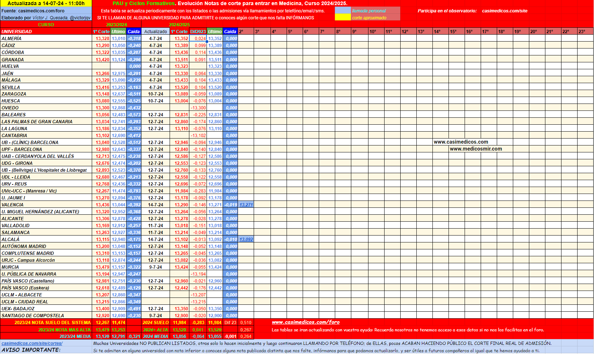Select VALENCIA's update date 14-7-24

(156, 205)
